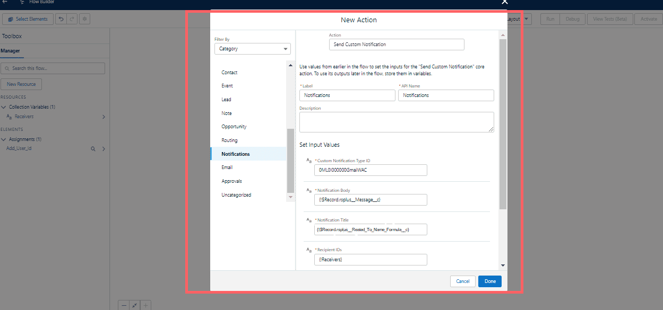Click text icon beside Notification Title
663x310 pixels.
point(309,220)
